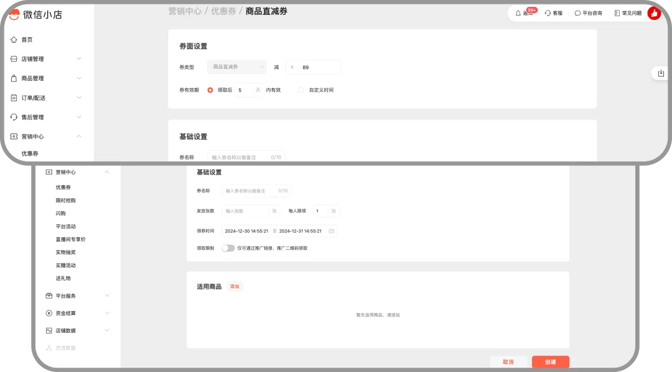The height and width of the screenshot is (372, 672).
Task: Open the common questions document icon
Action: coord(617,13)
